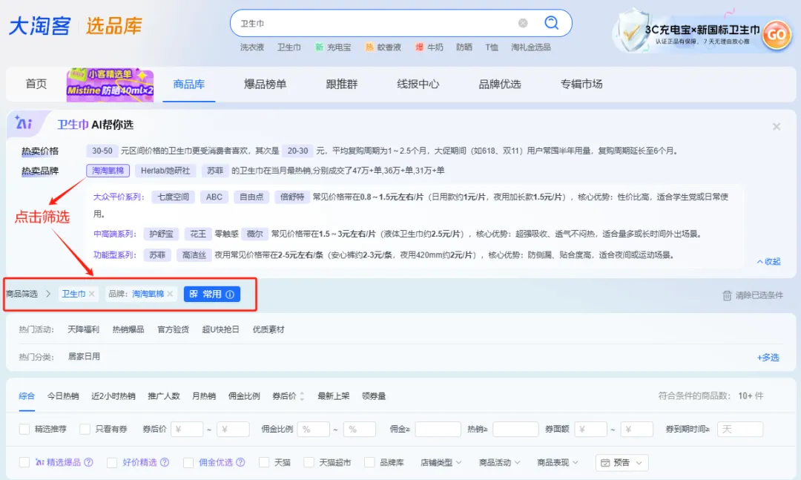
Task: Sort by 月热销
Action: pyautogui.click(x=204, y=396)
